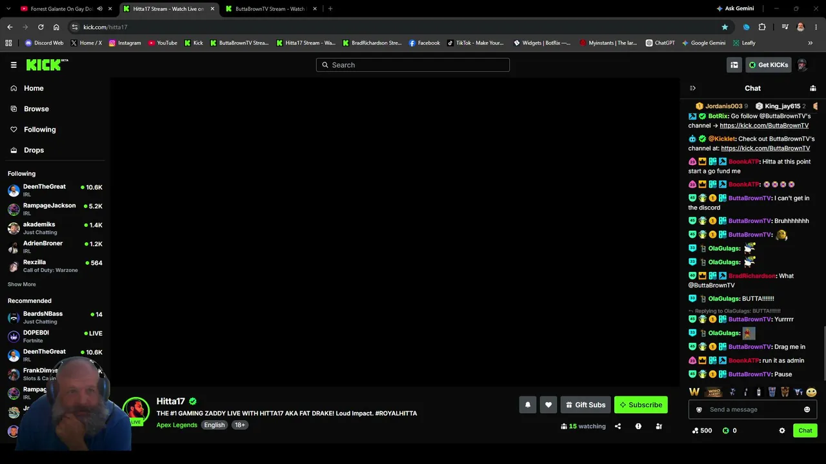Image resolution: width=826 pixels, height=464 pixels.
Task: Open the Chrome apps grid
Action: click(x=8, y=43)
